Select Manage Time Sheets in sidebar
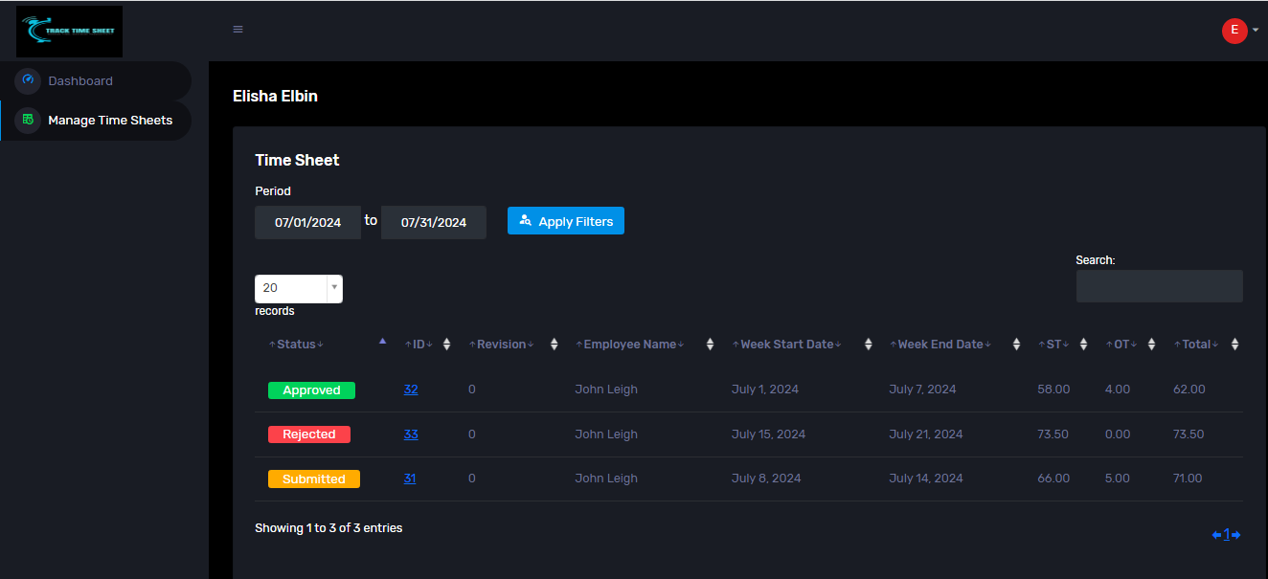The height and width of the screenshot is (579, 1268). pos(110,121)
